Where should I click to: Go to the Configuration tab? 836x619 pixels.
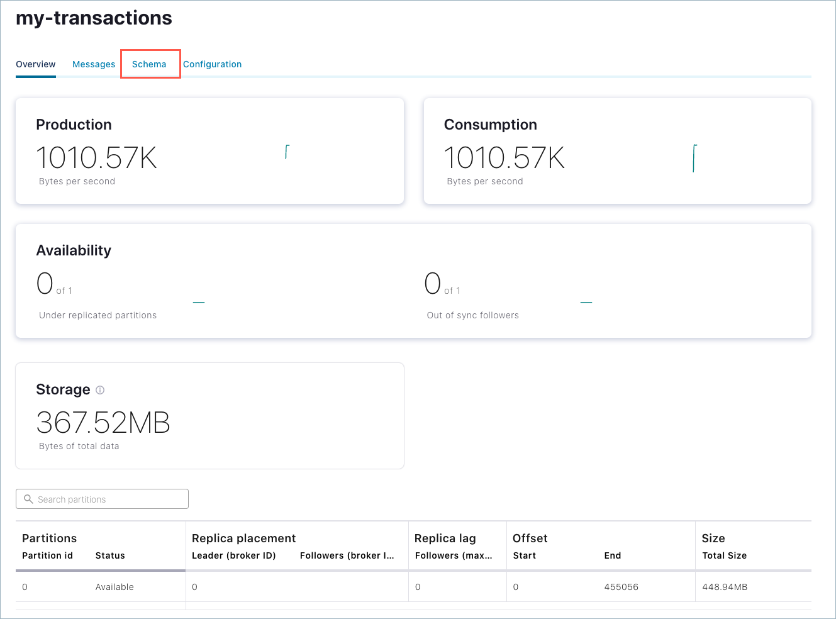(x=212, y=64)
